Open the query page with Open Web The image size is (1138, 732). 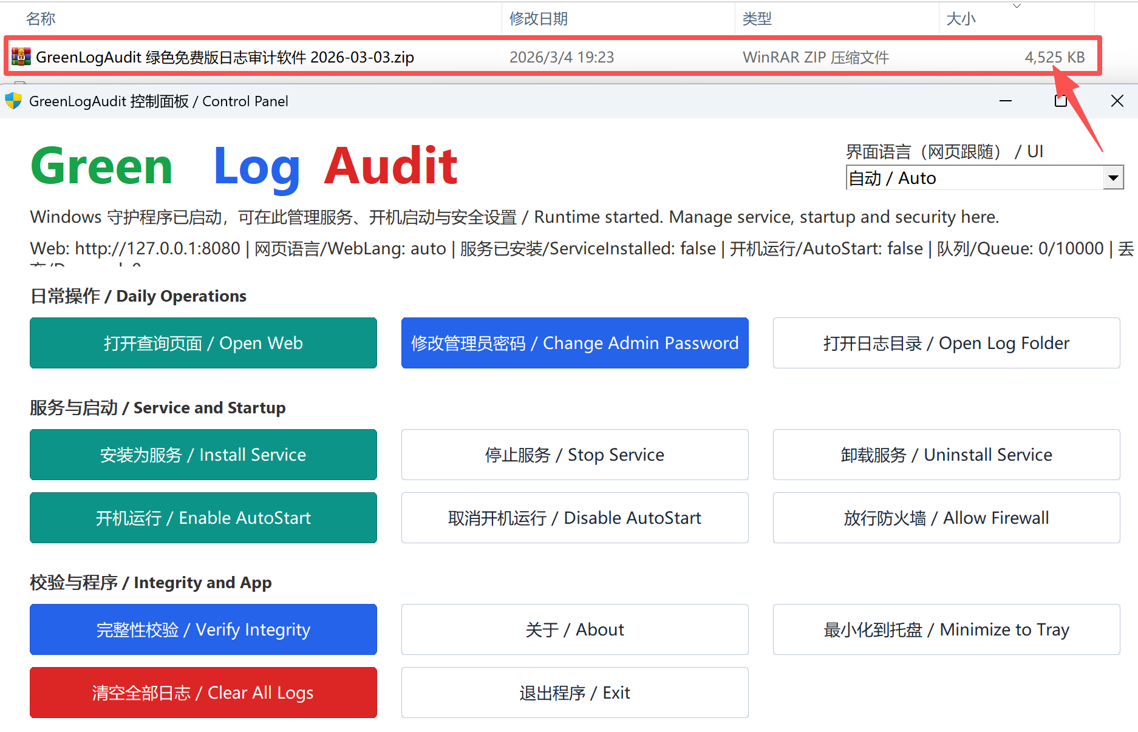point(203,343)
